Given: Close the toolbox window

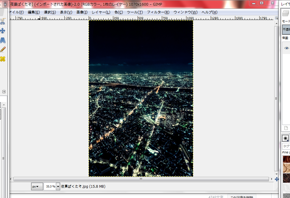Looking at the screenshot, I should [x=5, y=4].
